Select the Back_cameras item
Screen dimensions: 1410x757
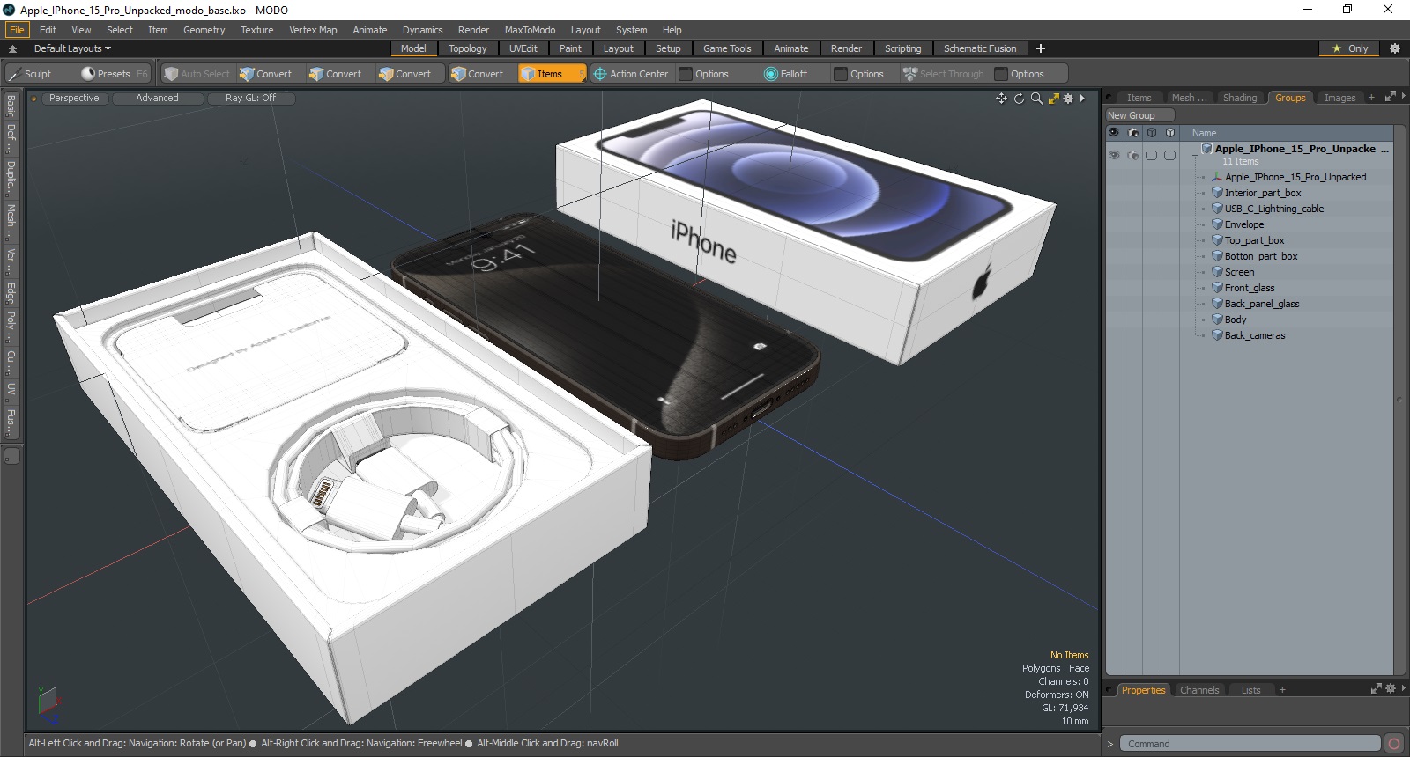coord(1254,335)
